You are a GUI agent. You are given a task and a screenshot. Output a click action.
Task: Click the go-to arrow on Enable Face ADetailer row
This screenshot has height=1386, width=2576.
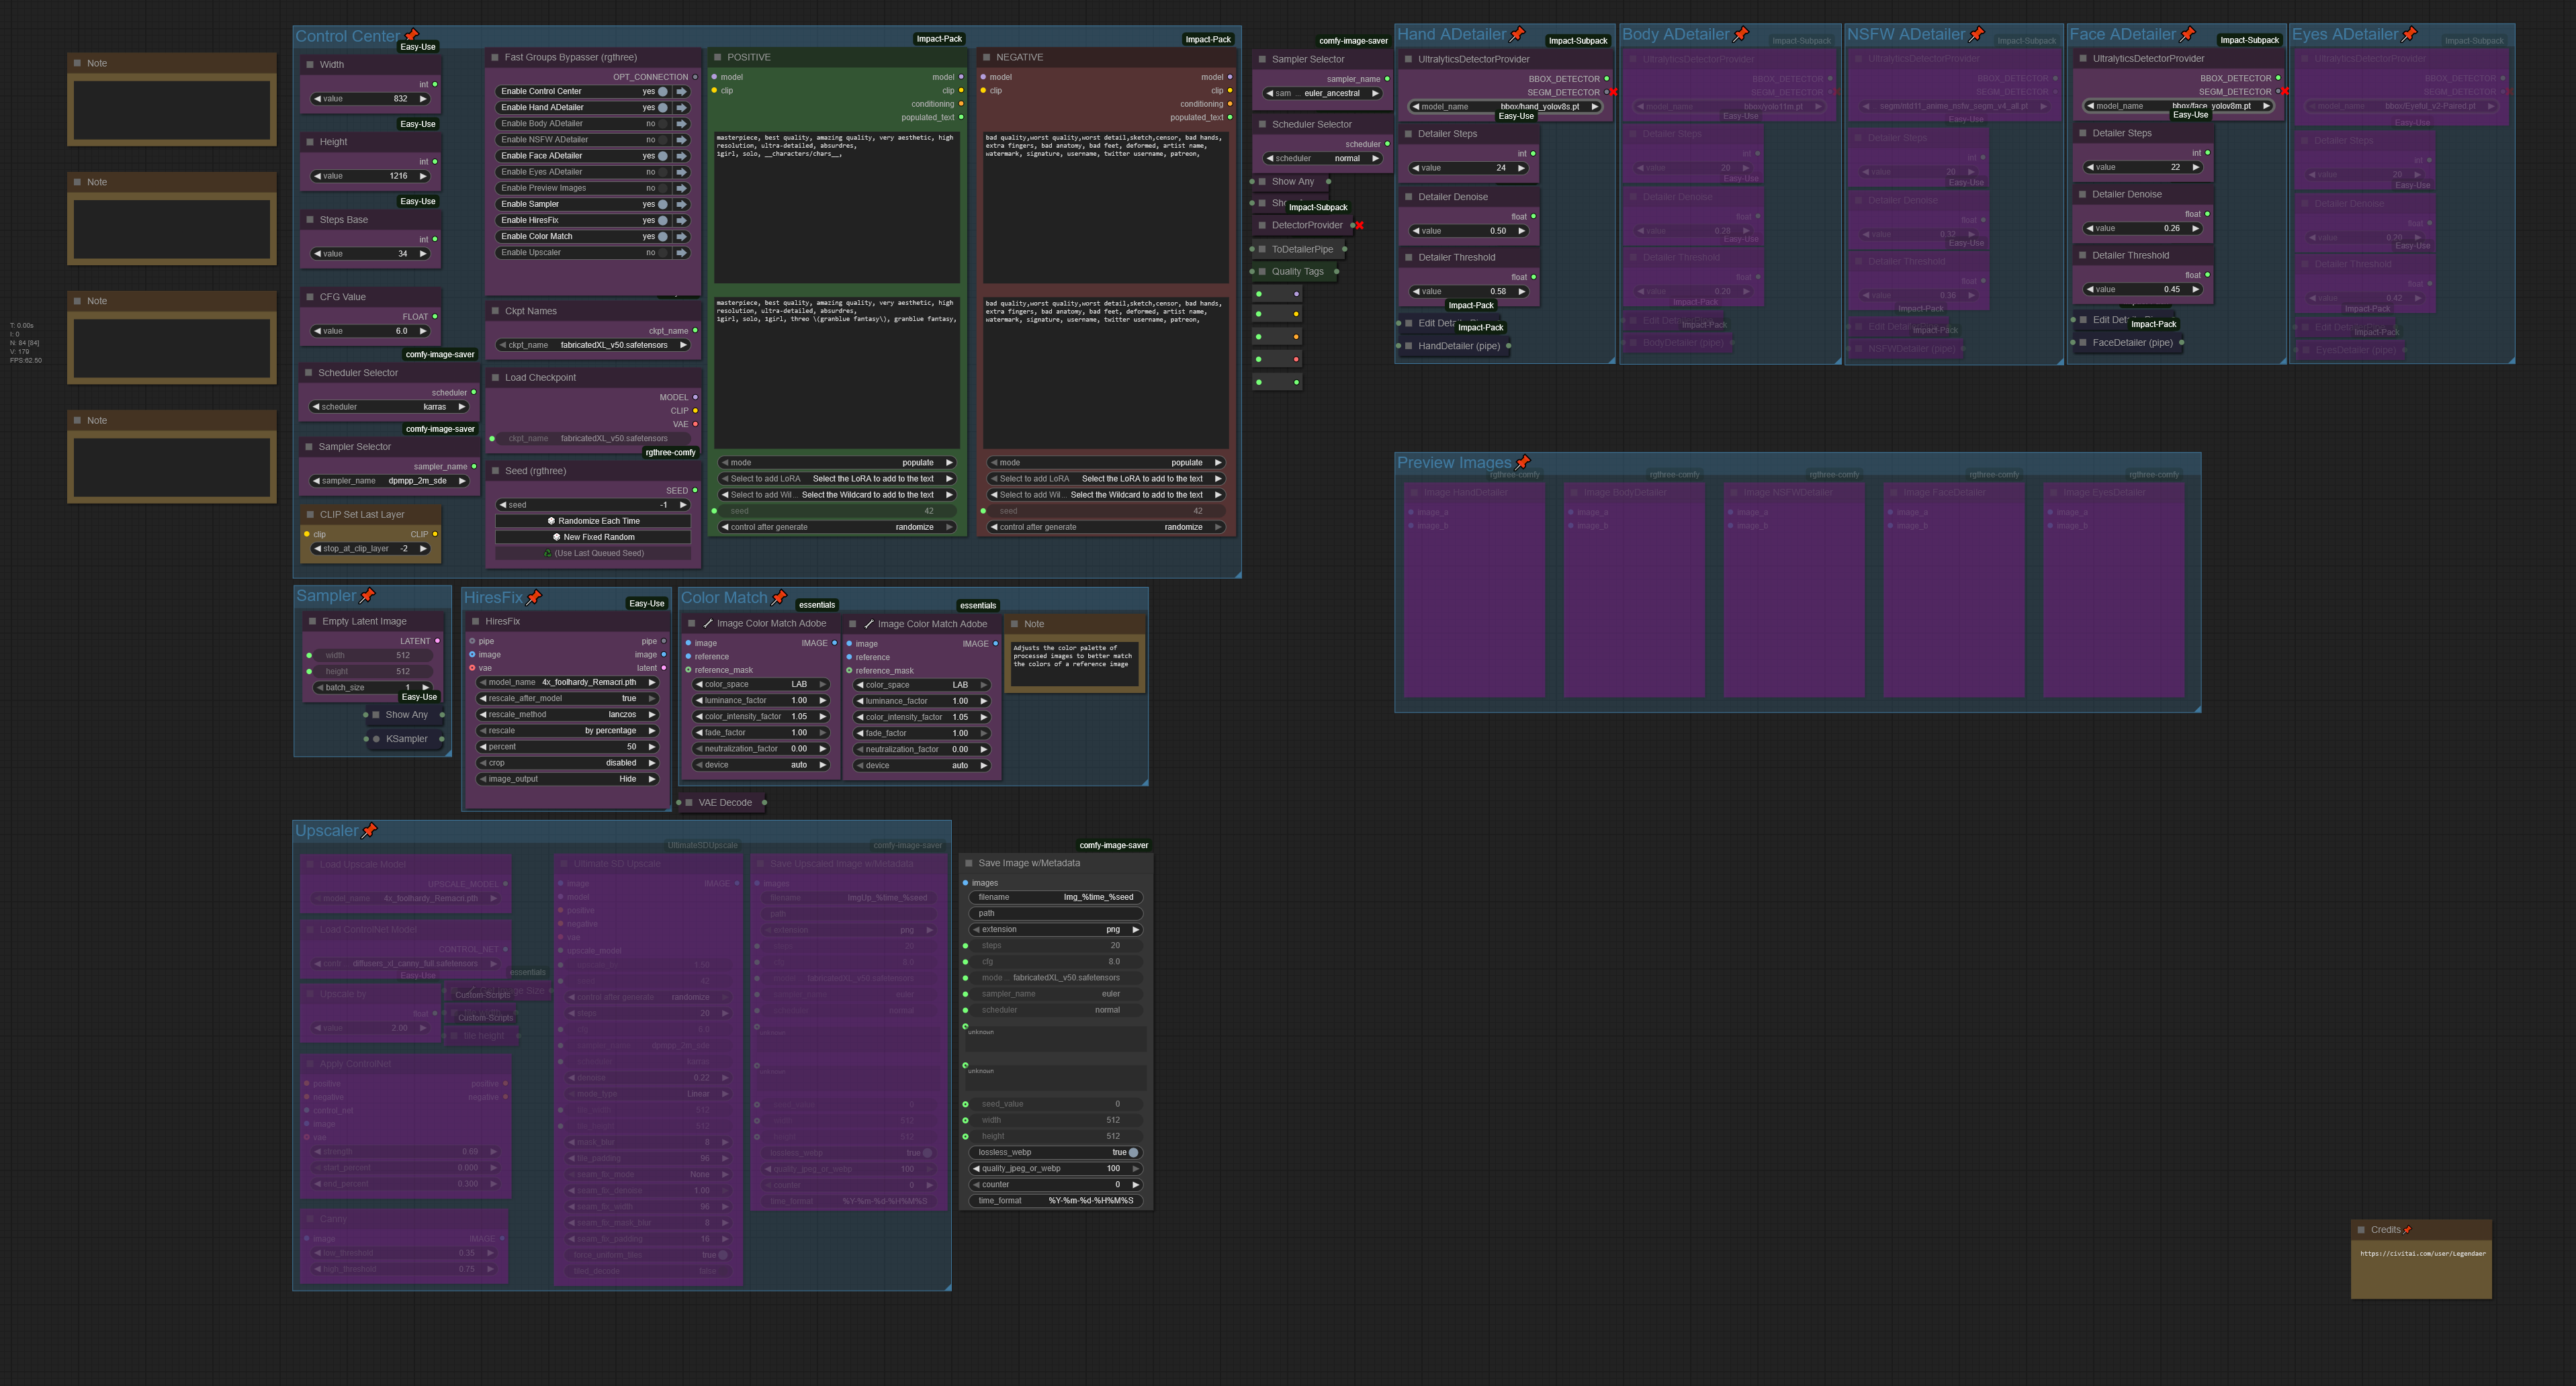tap(682, 156)
